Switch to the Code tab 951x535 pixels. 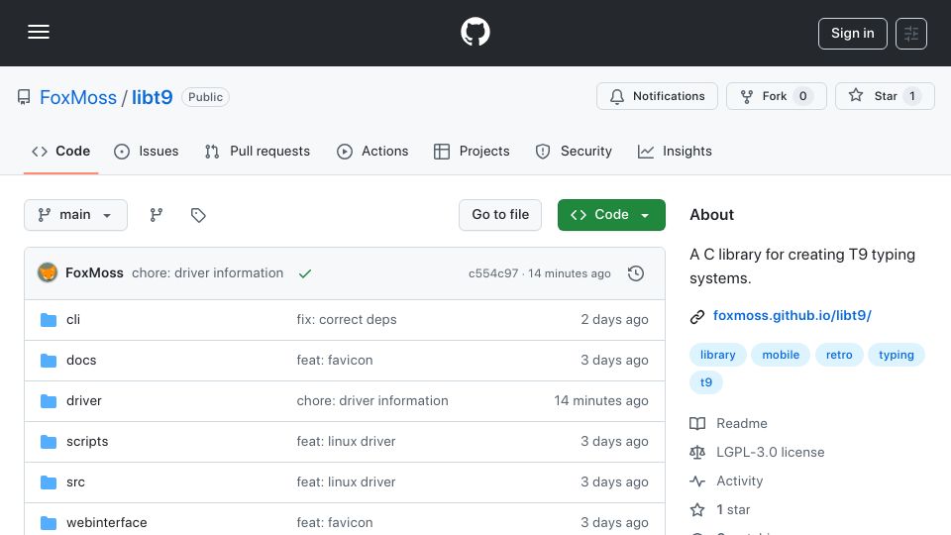pyautogui.click(x=61, y=151)
